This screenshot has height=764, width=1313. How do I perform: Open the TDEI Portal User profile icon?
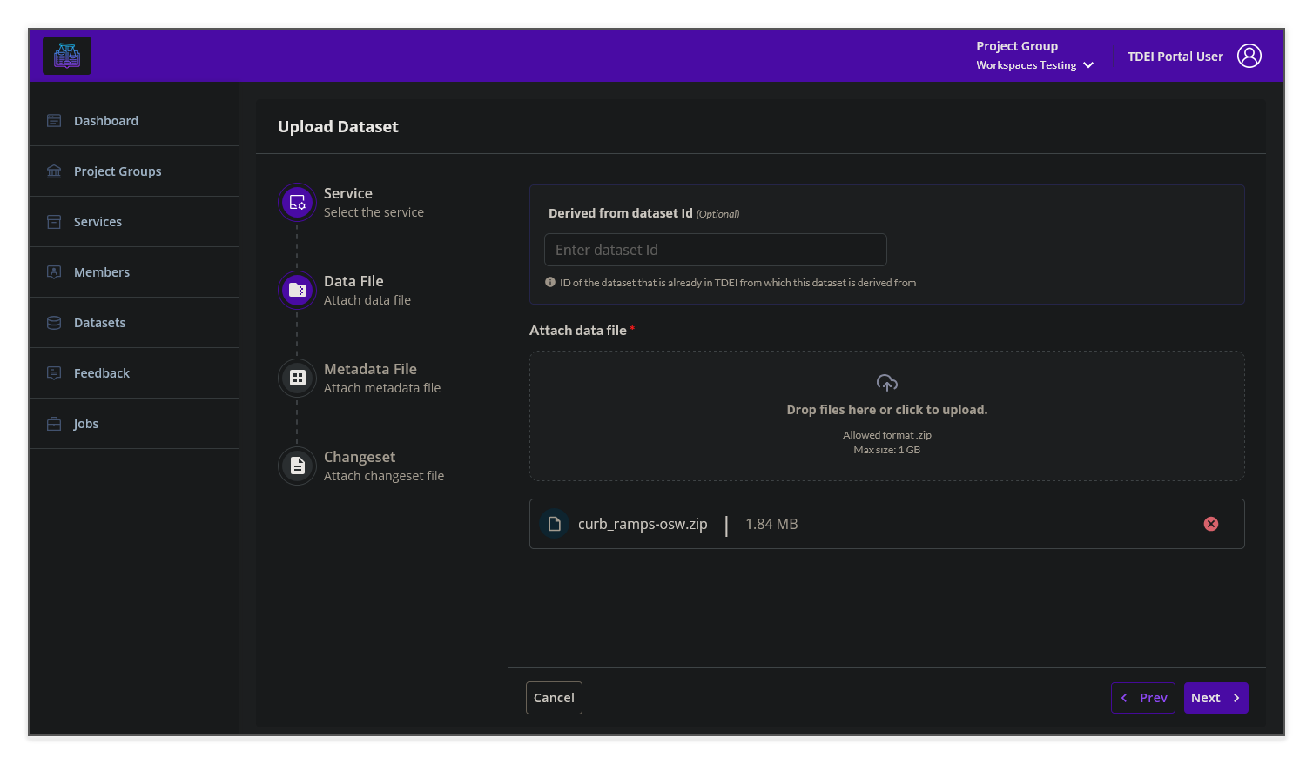click(1250, 55)
